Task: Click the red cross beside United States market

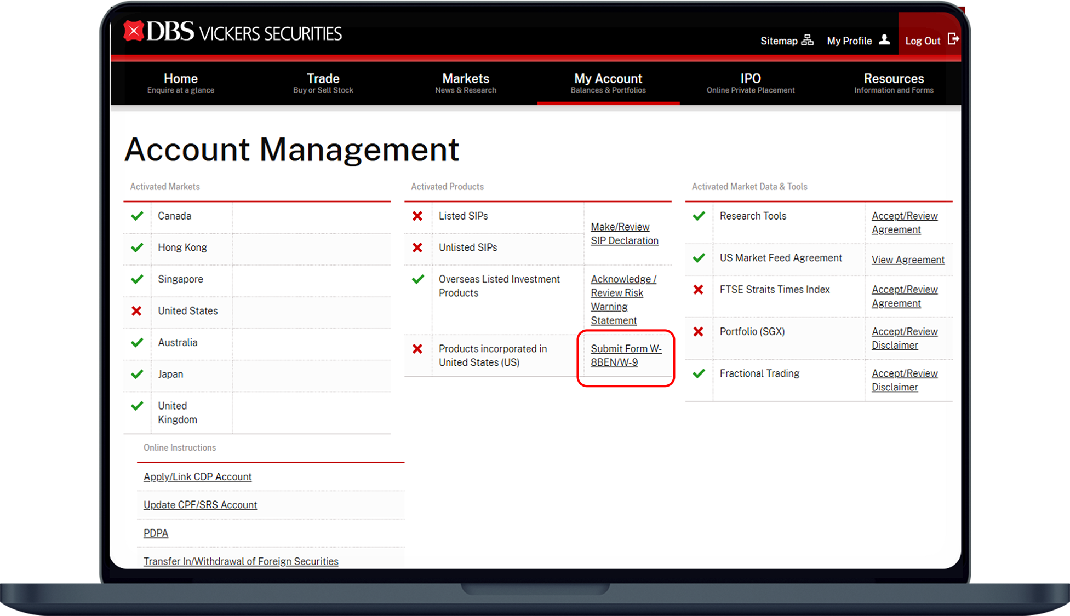Action: pos(137,311)
